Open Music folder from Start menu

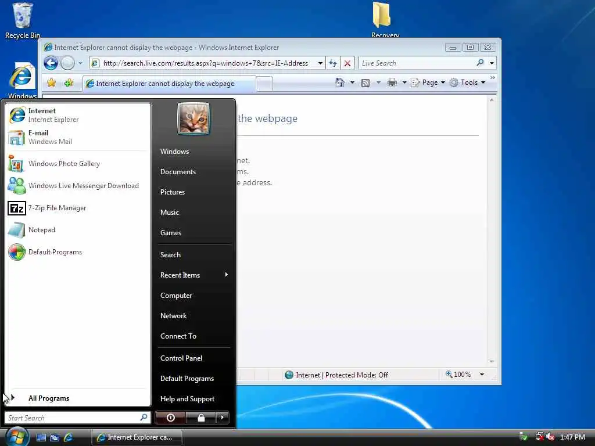tap(169, 213)
